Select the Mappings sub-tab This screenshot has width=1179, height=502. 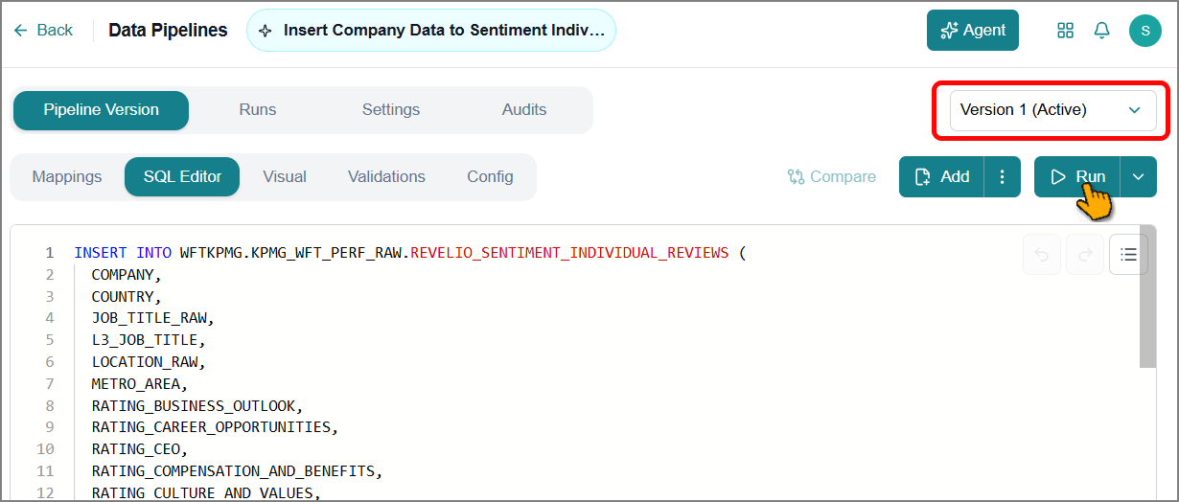tap(67, 177)
